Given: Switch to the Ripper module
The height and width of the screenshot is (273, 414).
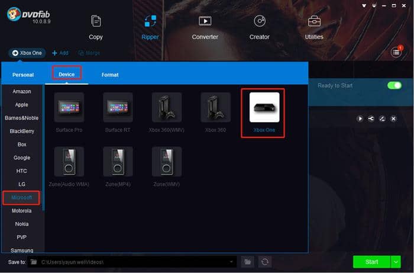Looking at the screenshot, I should [x=150, y=27].
